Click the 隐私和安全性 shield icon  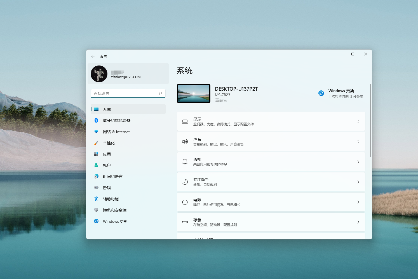[96, 210]
